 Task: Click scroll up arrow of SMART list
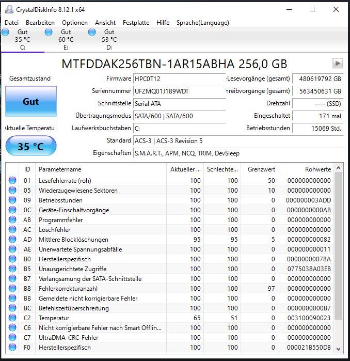pos(338,168)
